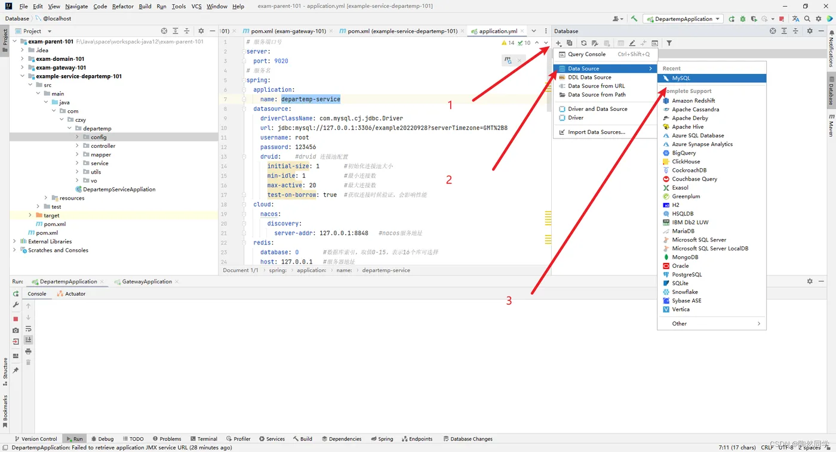Open the Refactor menu
The height and width of the screenshot is (452, 836).
[x=122, y=6]
